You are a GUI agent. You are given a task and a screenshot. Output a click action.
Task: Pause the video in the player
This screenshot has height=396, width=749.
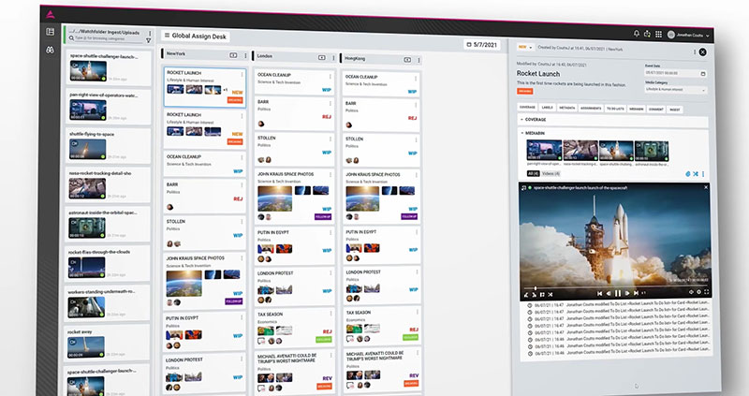click(x=617, y=293)
